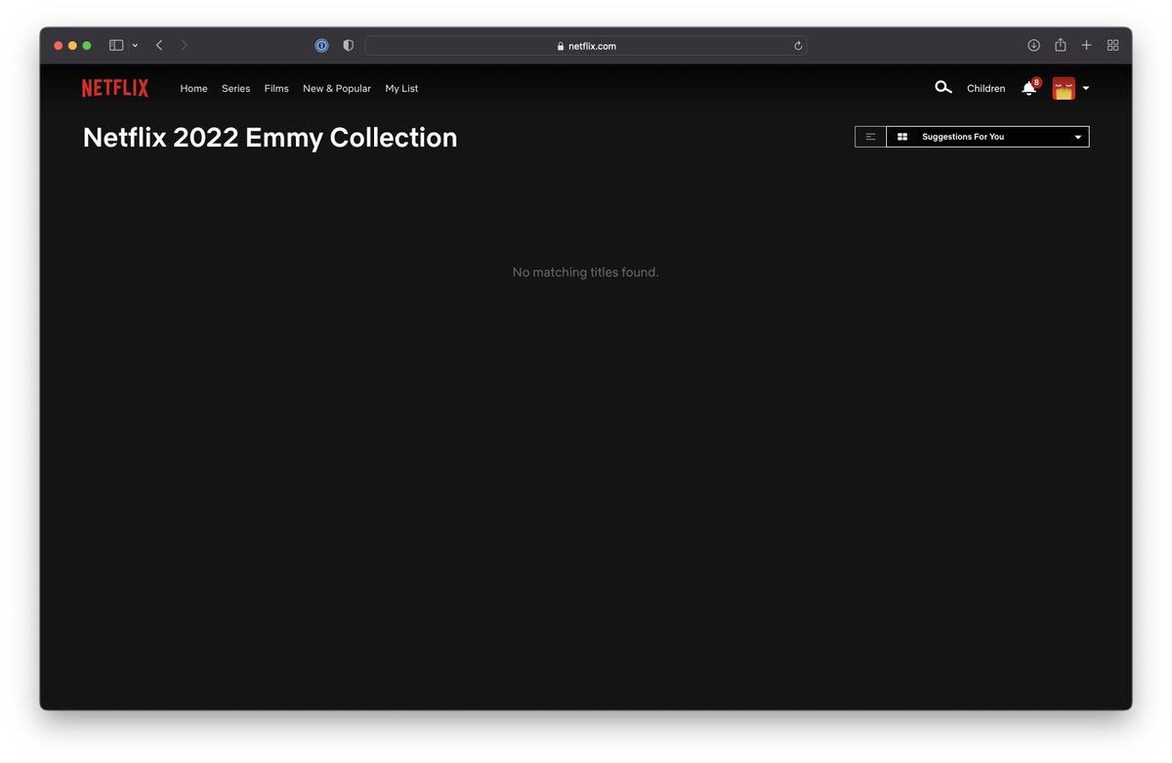
Task: Open a new tab with plus icon
Action: (x=1086, y=45)
